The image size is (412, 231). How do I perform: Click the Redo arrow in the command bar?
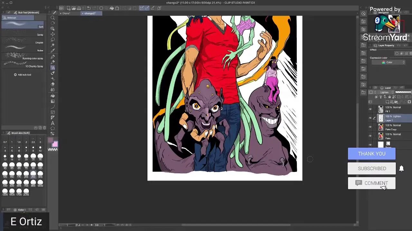tap(94, 8)
